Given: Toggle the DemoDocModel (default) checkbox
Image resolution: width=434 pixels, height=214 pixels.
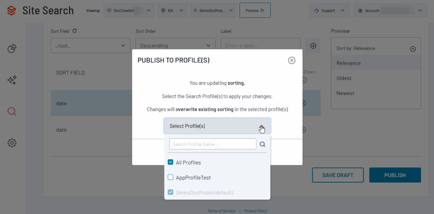Looking at the screenshot, I should pos(170,192).
